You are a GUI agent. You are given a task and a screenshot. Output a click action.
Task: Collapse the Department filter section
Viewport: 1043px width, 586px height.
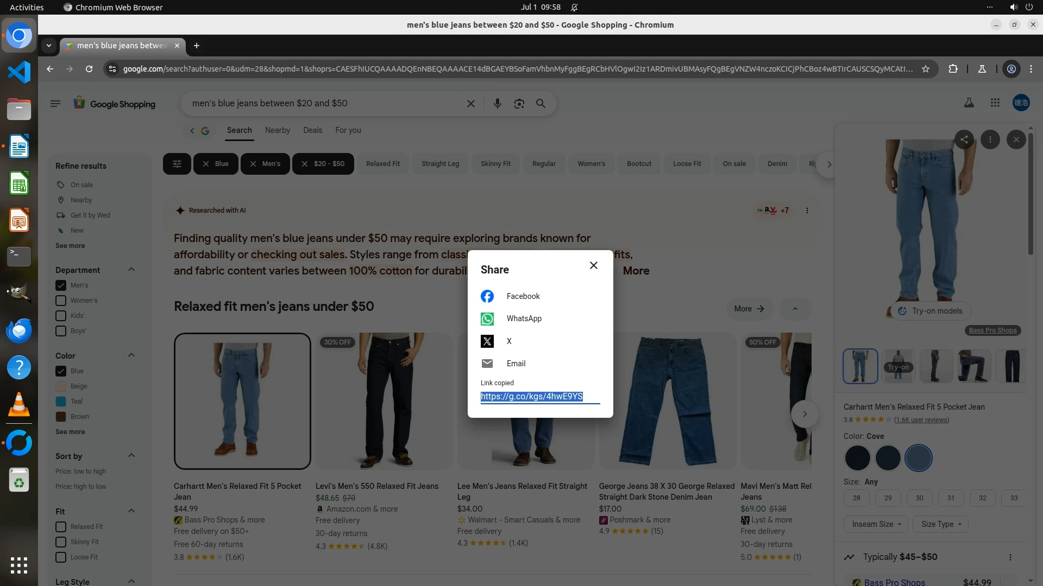coord(131,270)
